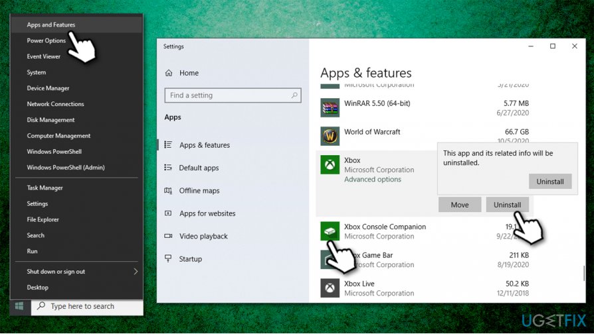Open Task Manager from the menu

coord(45,188)
